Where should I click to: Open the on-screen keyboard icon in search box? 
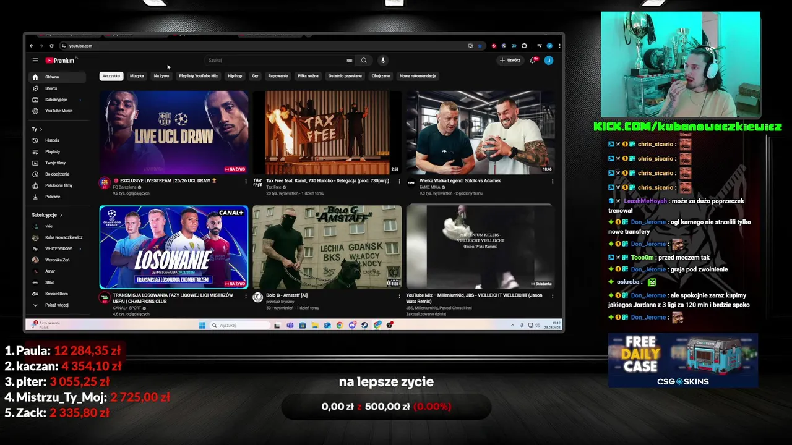(x=349, y=61)
